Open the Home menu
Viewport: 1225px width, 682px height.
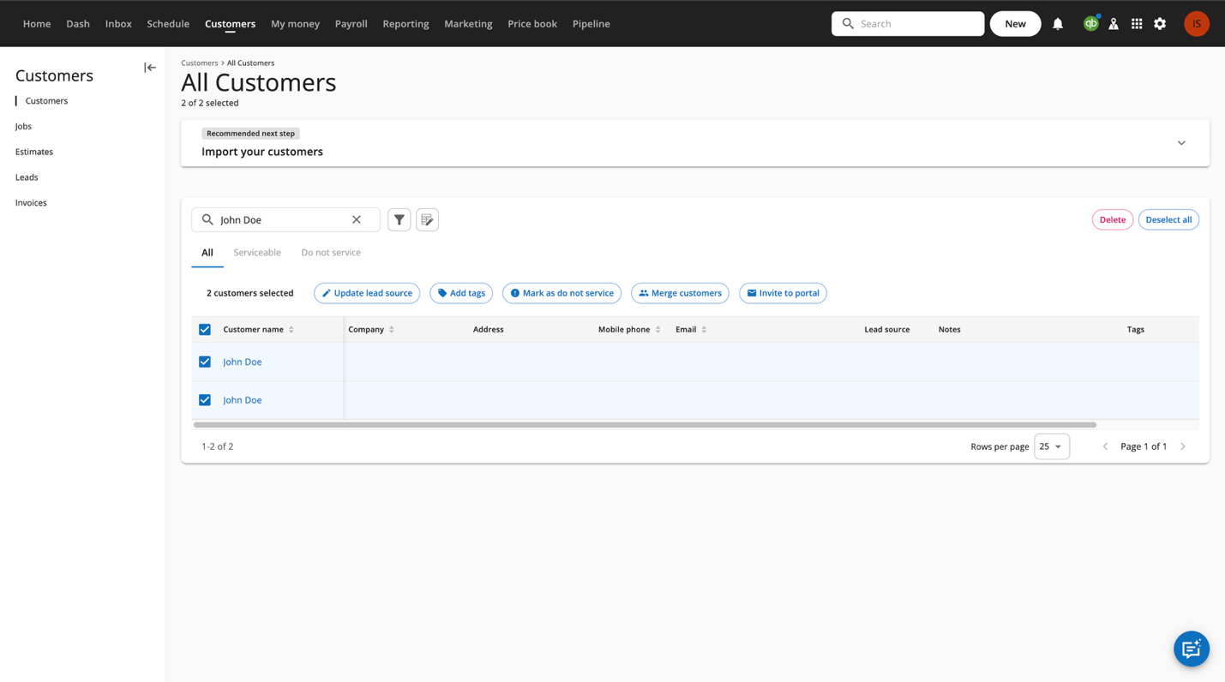tap(37, 24)
